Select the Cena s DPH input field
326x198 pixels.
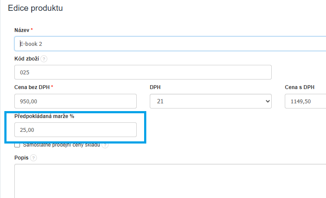click(x=305, y=101)
